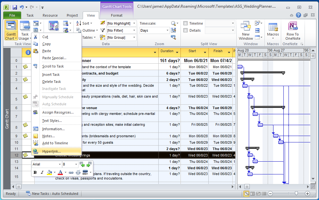The image size is (319, 200).
Task: Click the Duration column header
Action: 168,52
